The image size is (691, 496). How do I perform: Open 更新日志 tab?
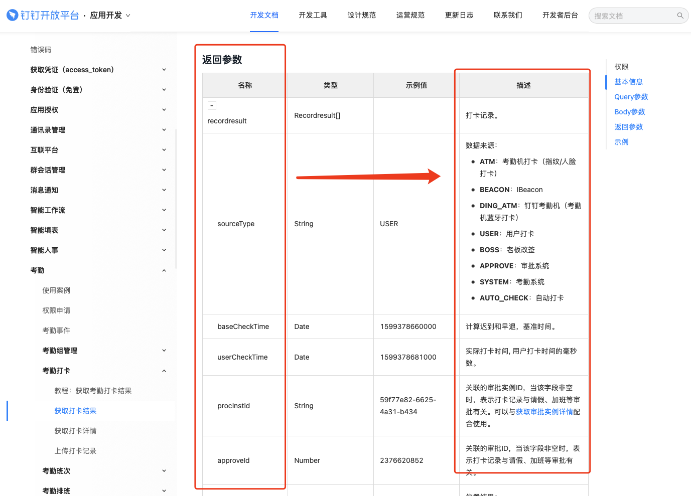pyautogui.click(x=459, y=16)
